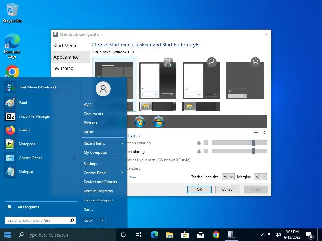Click the volume icon in system tray
Screen dimensions: 322x241
click(278, 235)
